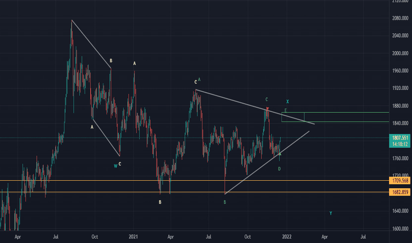Select the 1709.568 horizontal line price tag
This screenshot has height=243, width=412.
[x=400, y=180]
